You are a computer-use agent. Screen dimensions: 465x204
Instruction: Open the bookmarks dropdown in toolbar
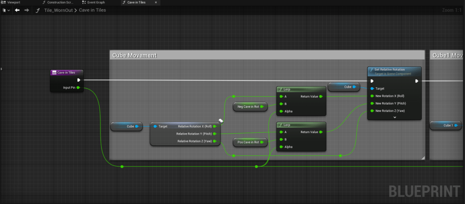(x=6, y=10)
